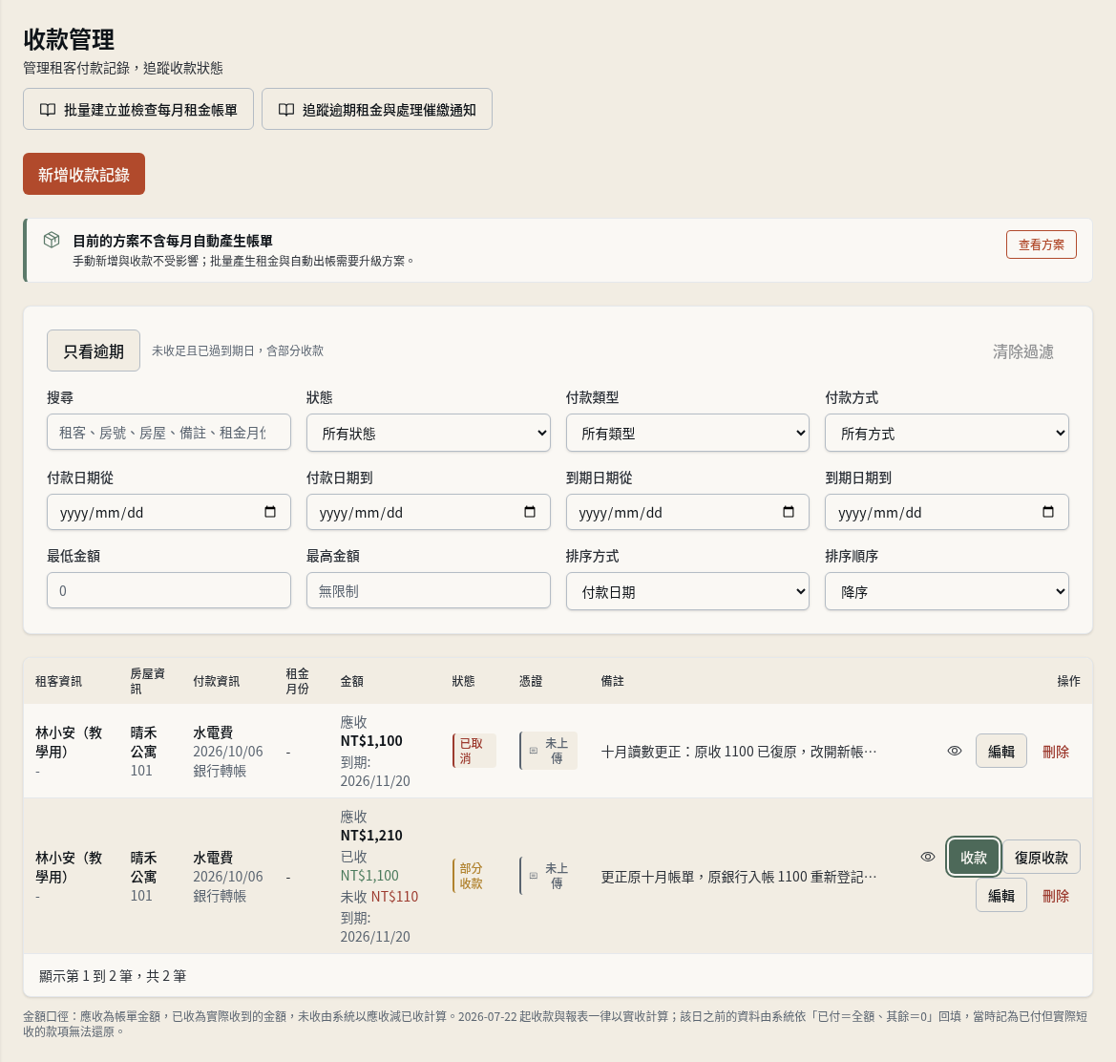Click the 收款管理 page title
1116x1062 pixels.
point(69,40)
